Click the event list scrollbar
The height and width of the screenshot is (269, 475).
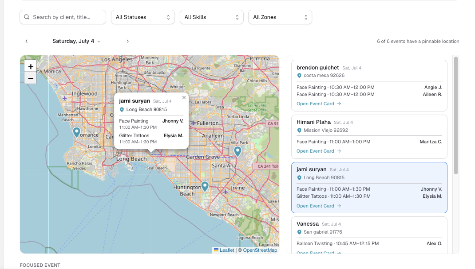tap(456, 115)
